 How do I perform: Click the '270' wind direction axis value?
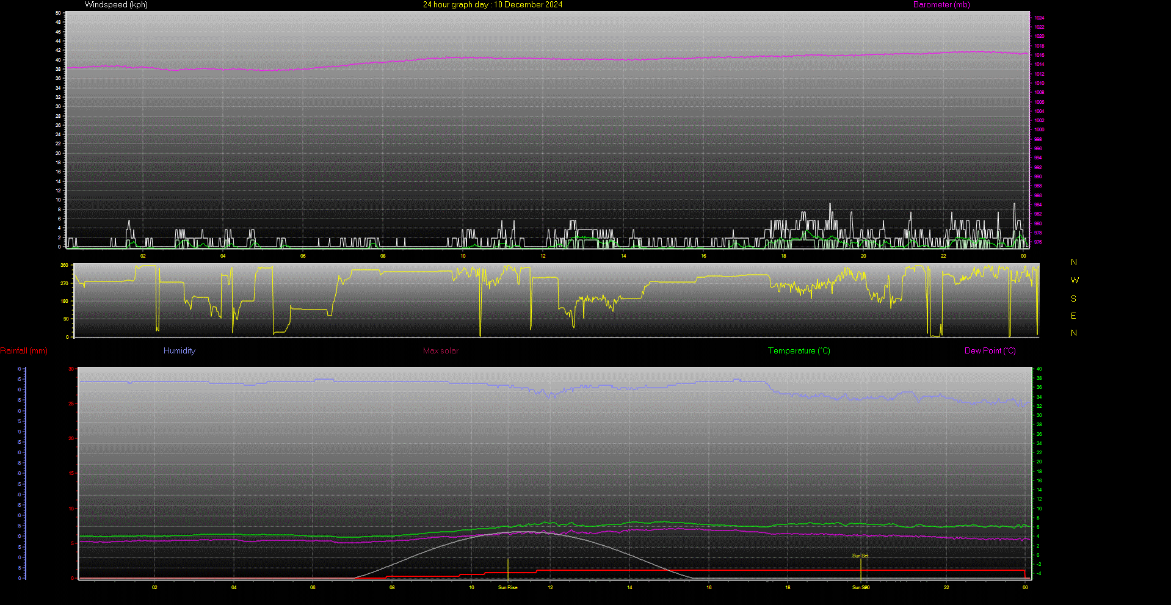(64, 284)
